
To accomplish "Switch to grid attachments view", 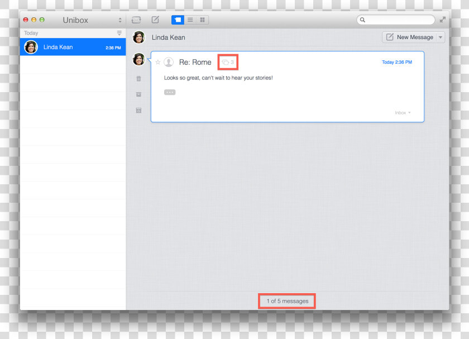I will [x=203, y=20].
